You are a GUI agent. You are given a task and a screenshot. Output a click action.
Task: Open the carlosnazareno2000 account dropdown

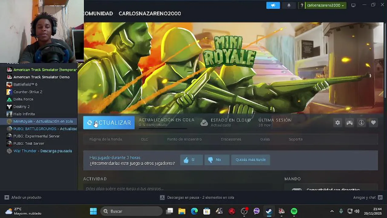325,5
